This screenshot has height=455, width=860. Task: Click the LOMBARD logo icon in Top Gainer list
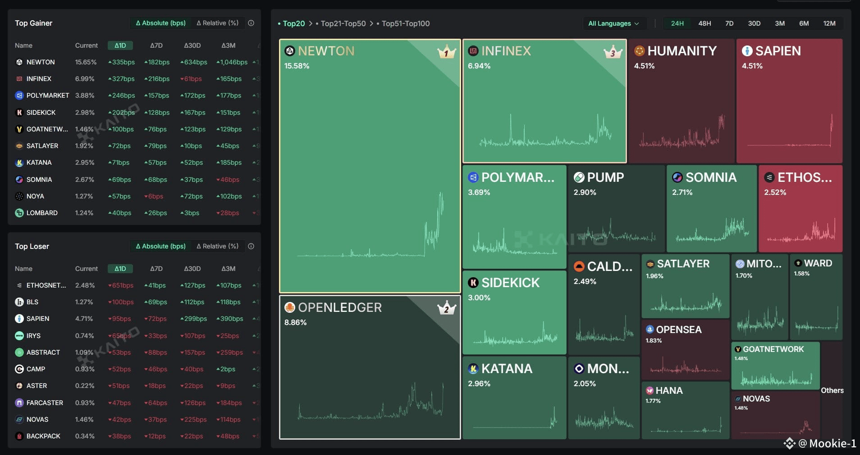[x=19, y=213]
